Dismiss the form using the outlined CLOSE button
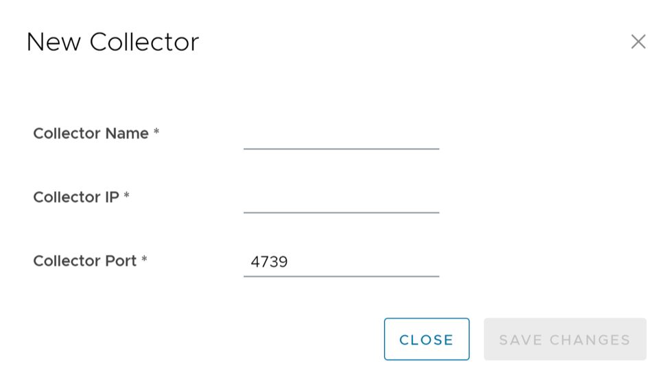 pos(427,339)
